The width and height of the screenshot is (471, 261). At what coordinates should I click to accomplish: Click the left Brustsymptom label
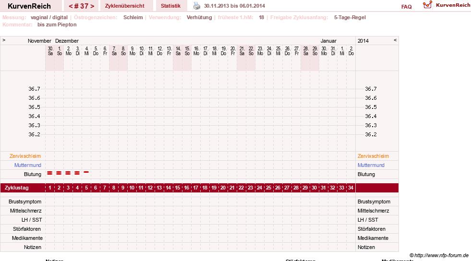[25, 202]
